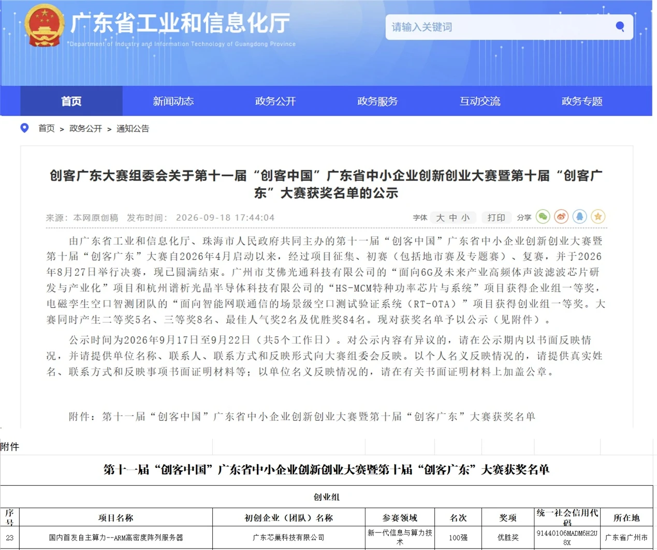
Task: Go to 首页 via breadcrumb
Action: (47, 128)
